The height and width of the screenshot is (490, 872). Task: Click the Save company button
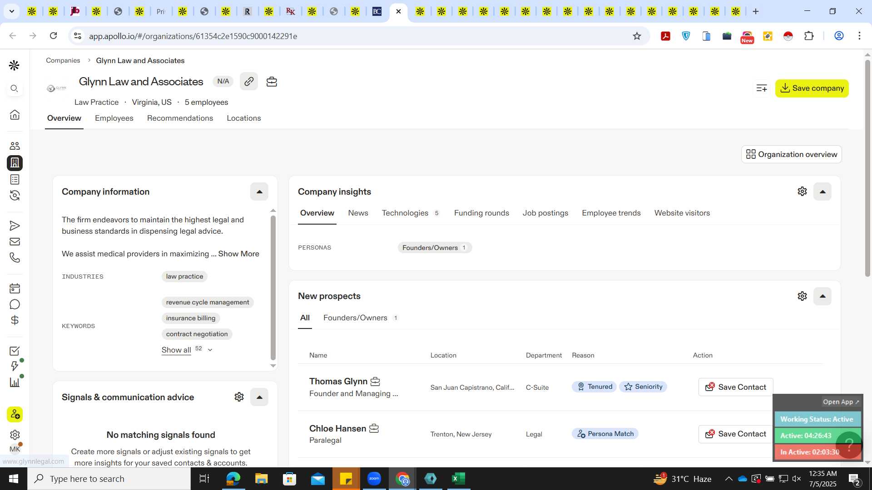point(812,88)
